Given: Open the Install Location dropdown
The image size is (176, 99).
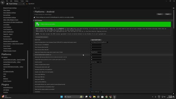Looking at the screenshot, I should [96, 62].
